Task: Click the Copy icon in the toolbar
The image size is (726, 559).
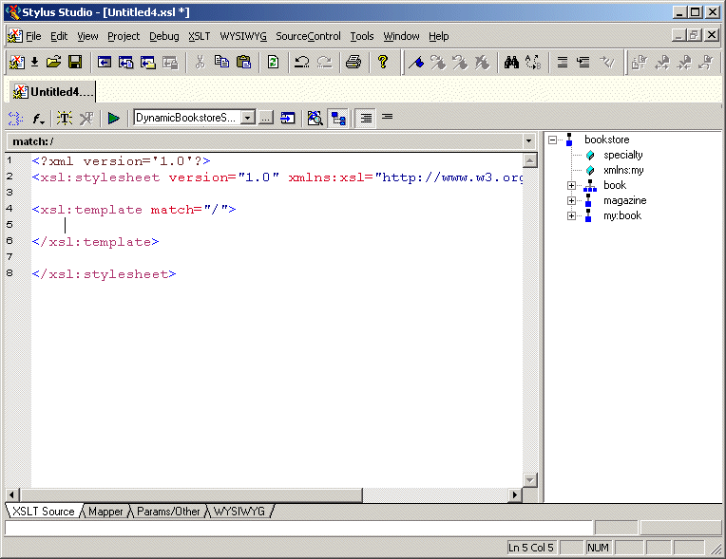Action: coord(221,63)
